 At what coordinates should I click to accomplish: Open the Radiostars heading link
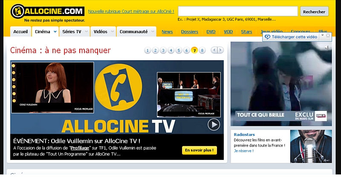(244, 134)
